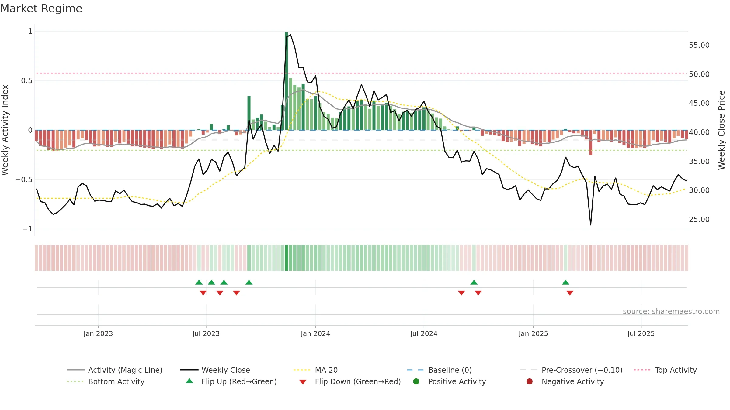The height and width of the screenshot is (410, 730).
Task: Click the third red flip-down marker of 2023
Action: pyautogui.click(x=236, y=293)
